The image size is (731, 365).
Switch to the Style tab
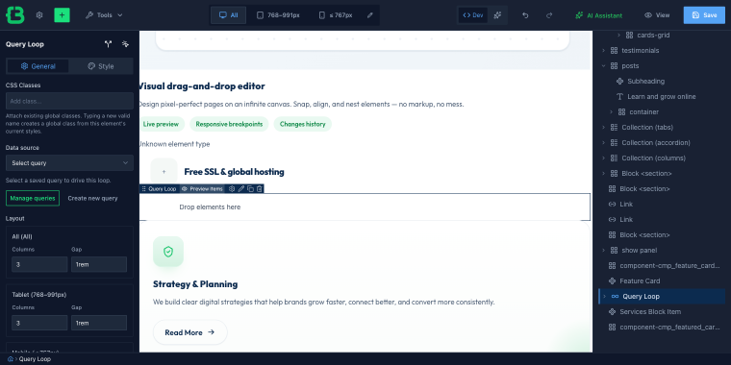[x=101, y=66]
